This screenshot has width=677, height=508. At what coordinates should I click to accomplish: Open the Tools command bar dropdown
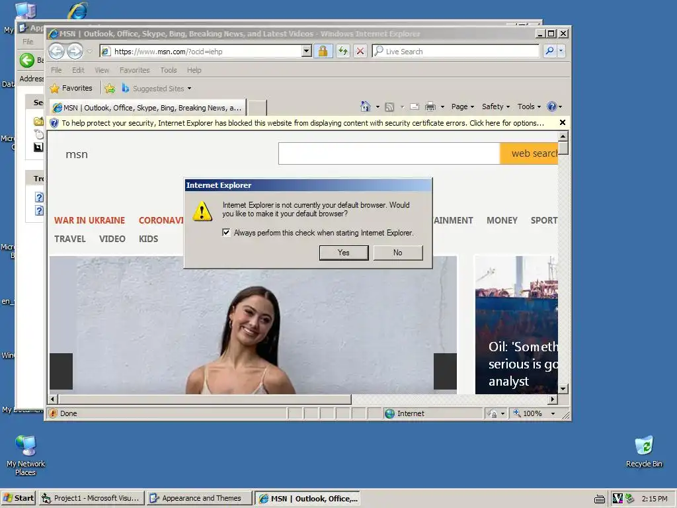pyautogui.click(x=529, y=106)
